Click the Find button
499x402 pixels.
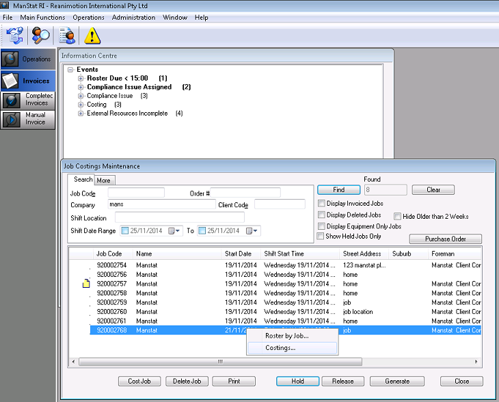pyautogui.click(x=338, y=189)
